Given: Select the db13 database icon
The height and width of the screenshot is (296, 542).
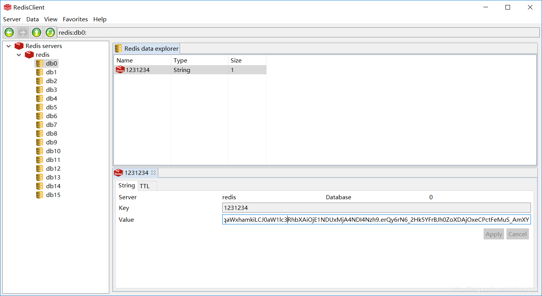Looking at the screenshot, I should [40, 177].
